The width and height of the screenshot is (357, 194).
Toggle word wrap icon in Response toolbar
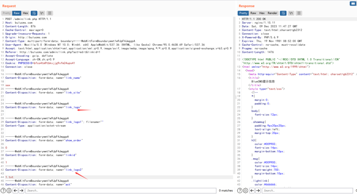[x=283, y=13]
